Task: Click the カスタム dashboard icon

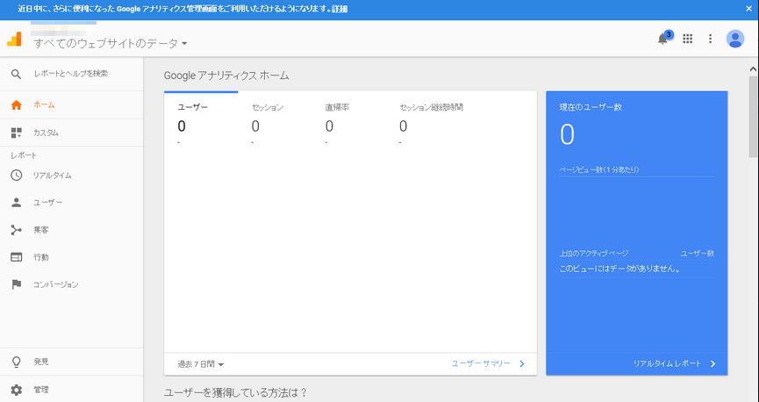Action: (17, 133)
